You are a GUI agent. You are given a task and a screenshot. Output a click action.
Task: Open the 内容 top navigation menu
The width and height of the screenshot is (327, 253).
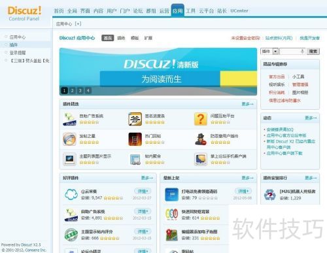point(98,10)
